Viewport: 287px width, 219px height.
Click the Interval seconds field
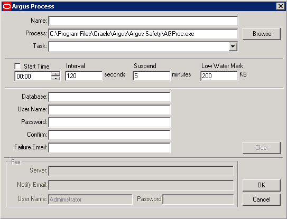pos(84,76)
